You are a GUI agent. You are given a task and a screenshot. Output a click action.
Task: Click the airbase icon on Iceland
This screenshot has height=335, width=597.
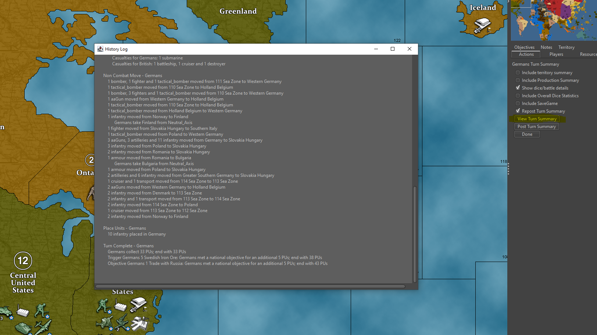tap(482, 26)
